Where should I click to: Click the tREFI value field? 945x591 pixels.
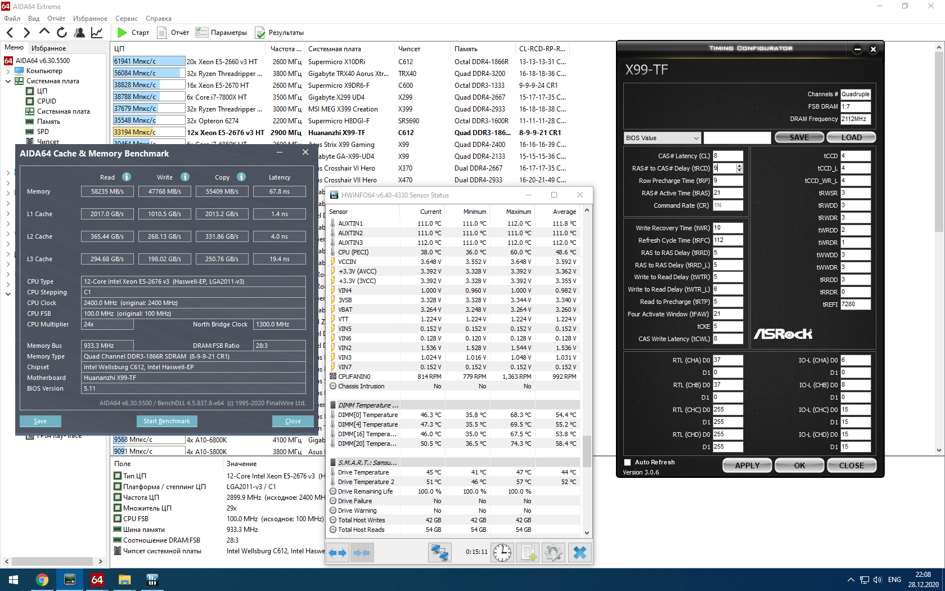tap(856, 305)
